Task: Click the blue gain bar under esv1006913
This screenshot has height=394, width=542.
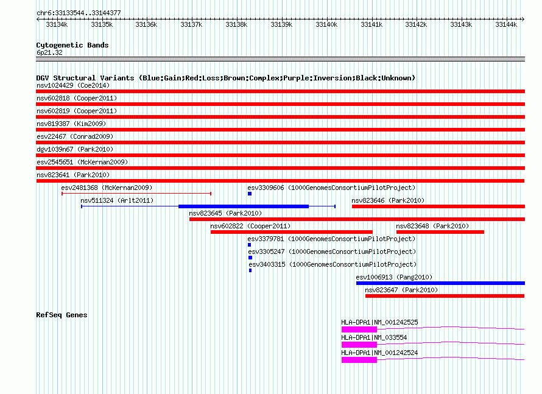Action: pyautogui.click(x=440, y=283)
